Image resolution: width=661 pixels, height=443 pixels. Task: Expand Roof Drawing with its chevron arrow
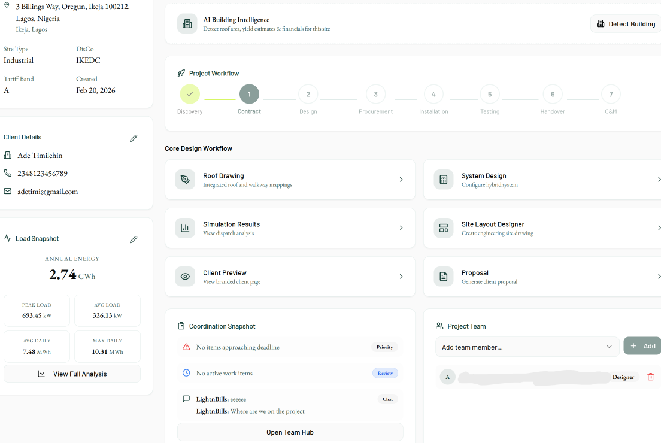click(x=401, y=180)
